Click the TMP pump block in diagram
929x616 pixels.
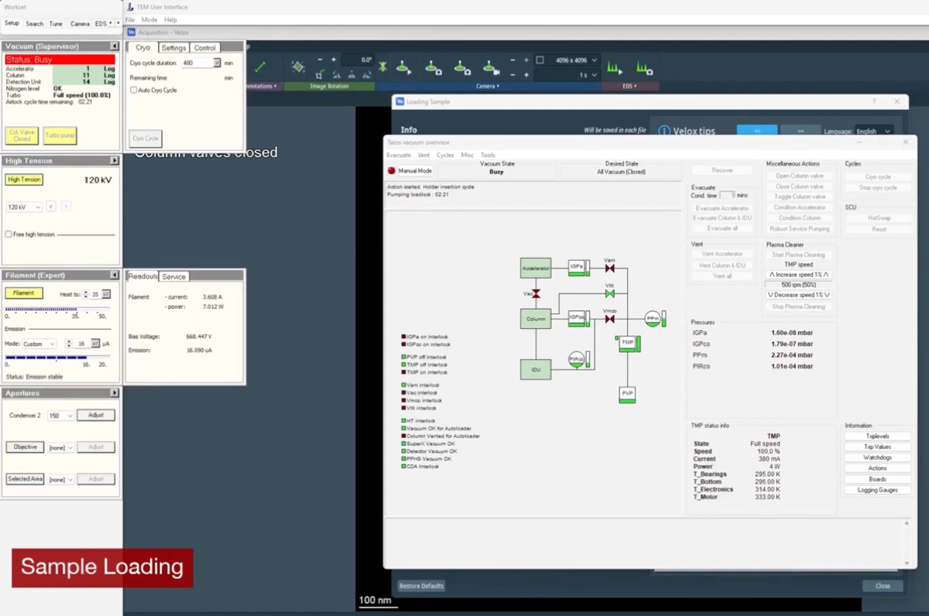tap(627, 344)
